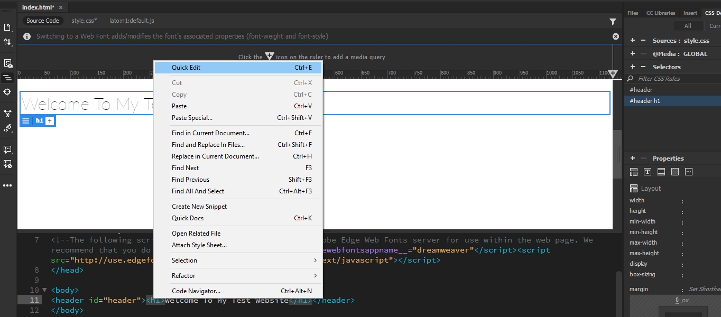Activate the Inspect mode crosshair icon

point(7,92)
